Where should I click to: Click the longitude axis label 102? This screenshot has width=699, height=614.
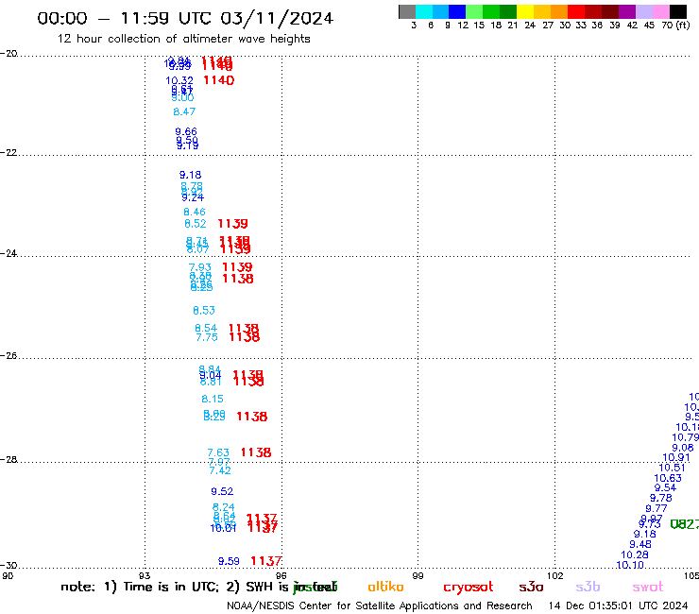coord(555,575)
